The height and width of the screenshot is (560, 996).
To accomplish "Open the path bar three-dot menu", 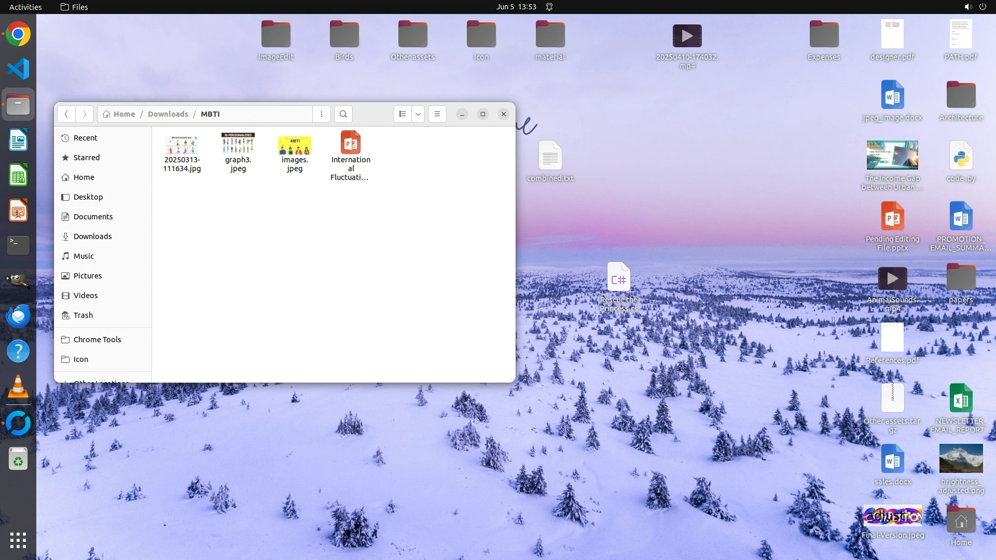I will [x=322, y=114].
